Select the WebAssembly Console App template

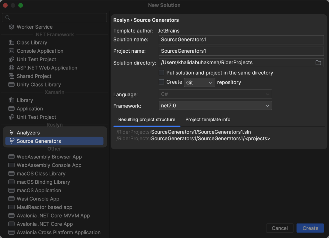point(49,165)
